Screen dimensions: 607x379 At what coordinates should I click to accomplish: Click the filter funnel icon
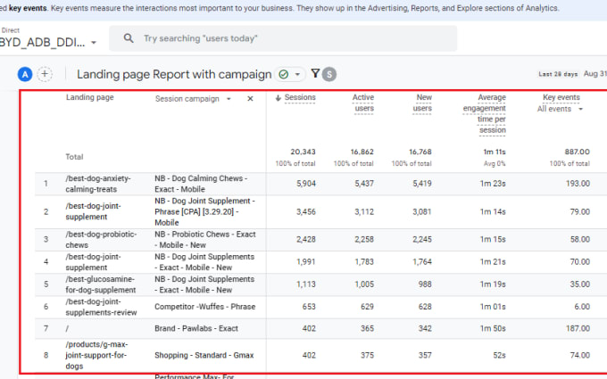pyautogui.click(x=315, y=73)
